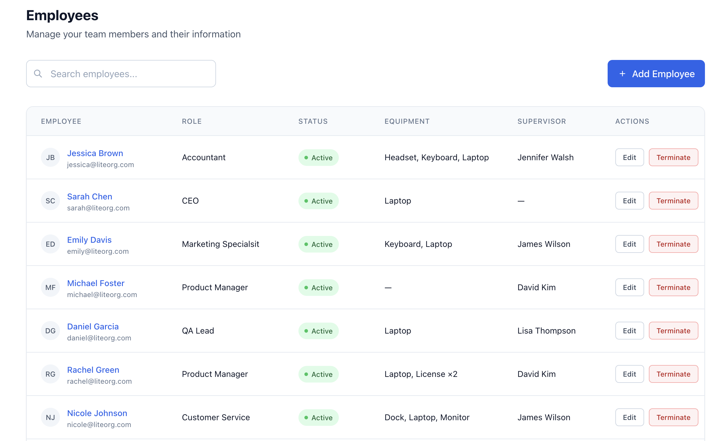
Task: Click the ED avatar for Emily Davis
Action: 50,244
